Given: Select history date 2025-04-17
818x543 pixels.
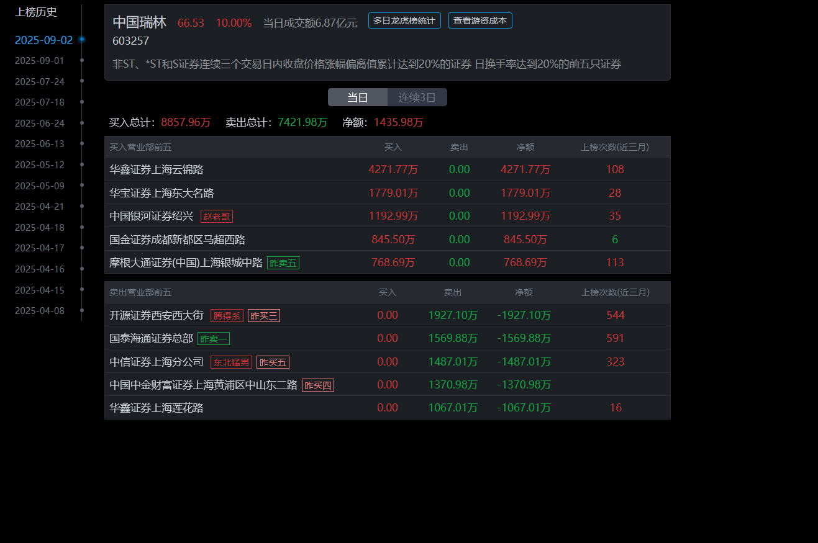Looking at the screenshot, I should (x=39, y=248).
